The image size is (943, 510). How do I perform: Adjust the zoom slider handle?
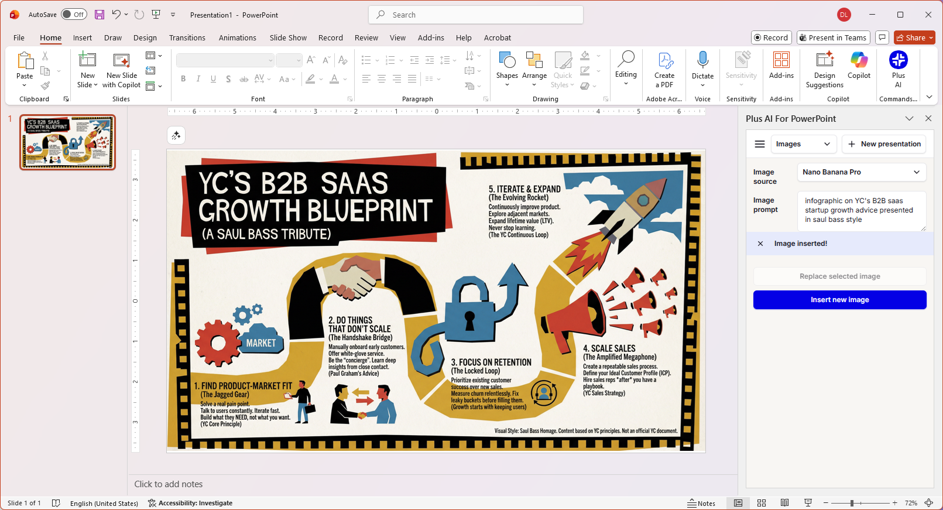[852, 503]
